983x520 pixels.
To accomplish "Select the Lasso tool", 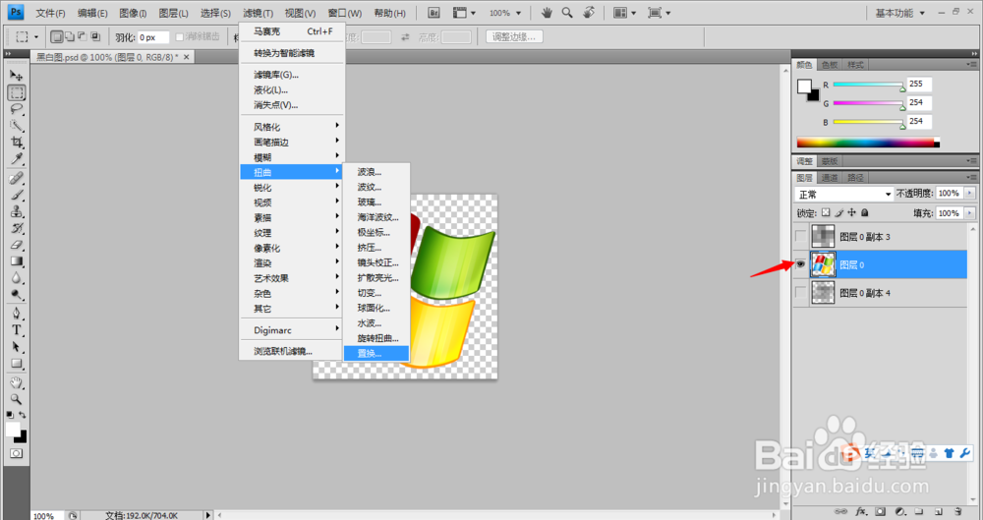I will 17,109.
